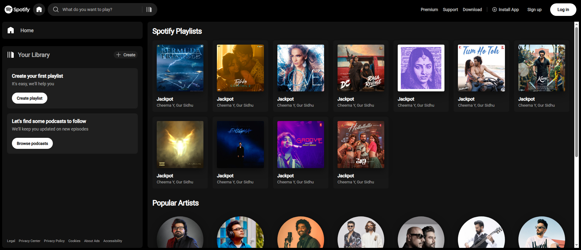Open the Legal footer link
Screen dimensions: 581x250
[11, 241]
